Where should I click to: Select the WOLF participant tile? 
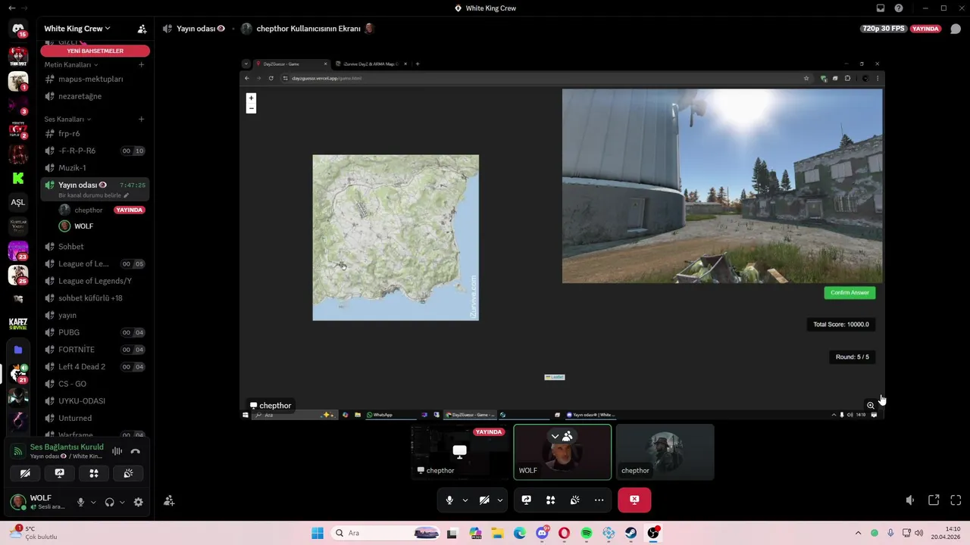point(562,452)
